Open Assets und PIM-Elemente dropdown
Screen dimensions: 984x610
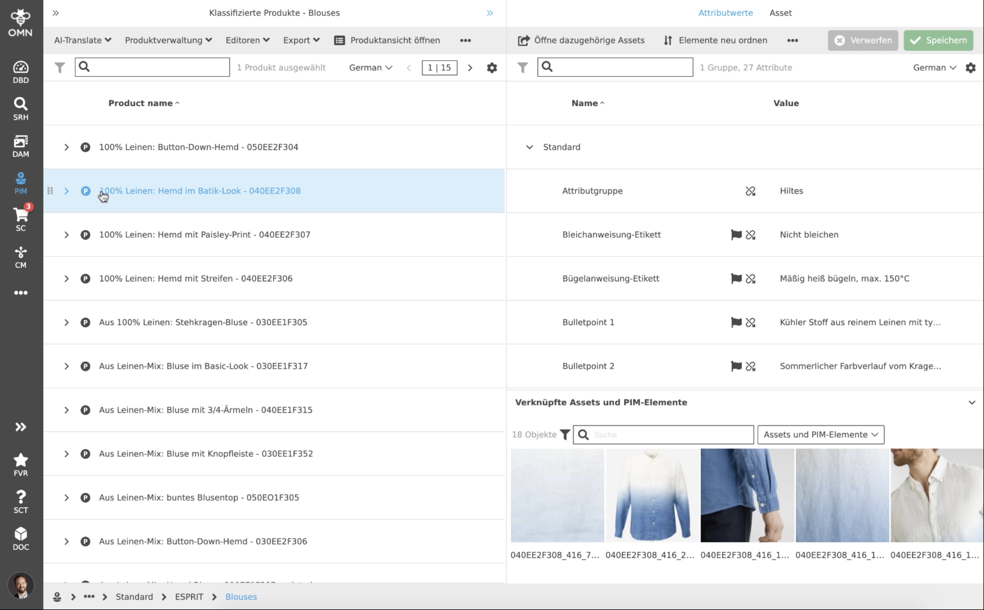pyautogui.click(x=820, y=435)
